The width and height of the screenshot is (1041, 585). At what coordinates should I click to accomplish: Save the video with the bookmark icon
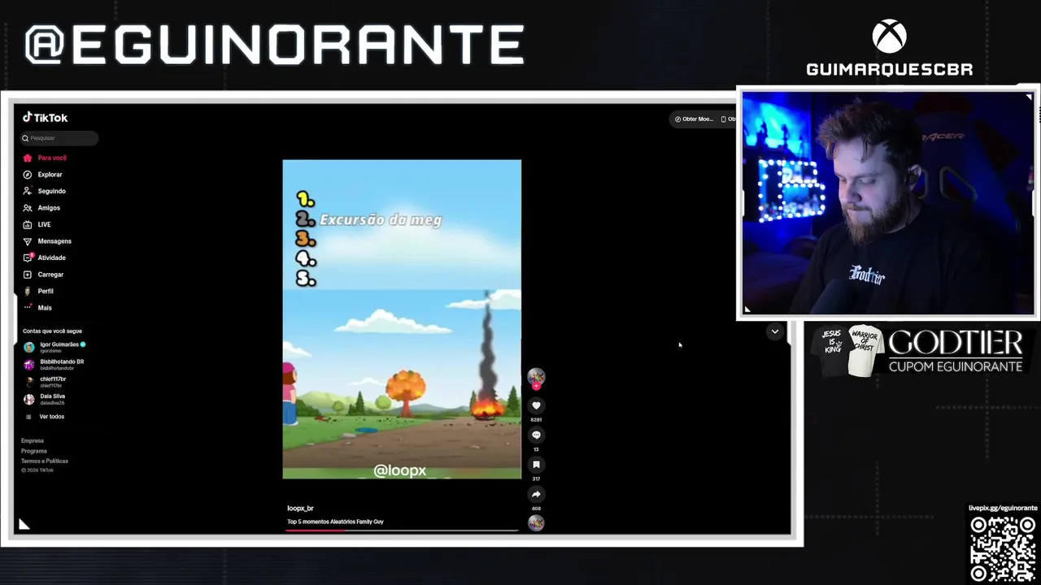[536, 465]
